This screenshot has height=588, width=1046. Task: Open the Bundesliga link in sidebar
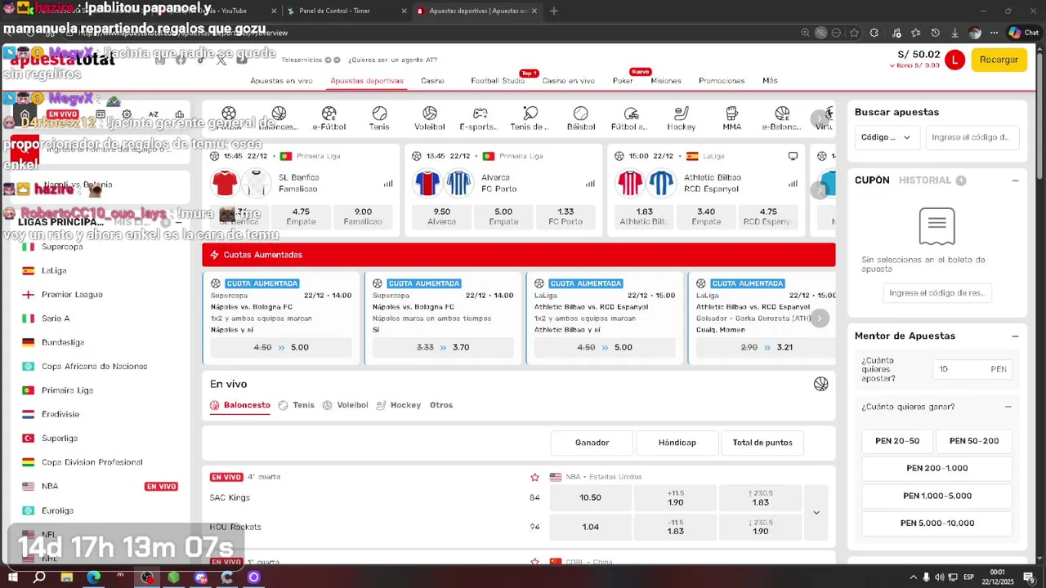63,342
